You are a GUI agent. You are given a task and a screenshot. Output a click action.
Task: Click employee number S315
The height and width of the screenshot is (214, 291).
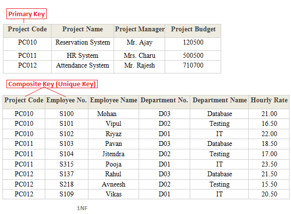pyautogui.click(x=66, y=164)
